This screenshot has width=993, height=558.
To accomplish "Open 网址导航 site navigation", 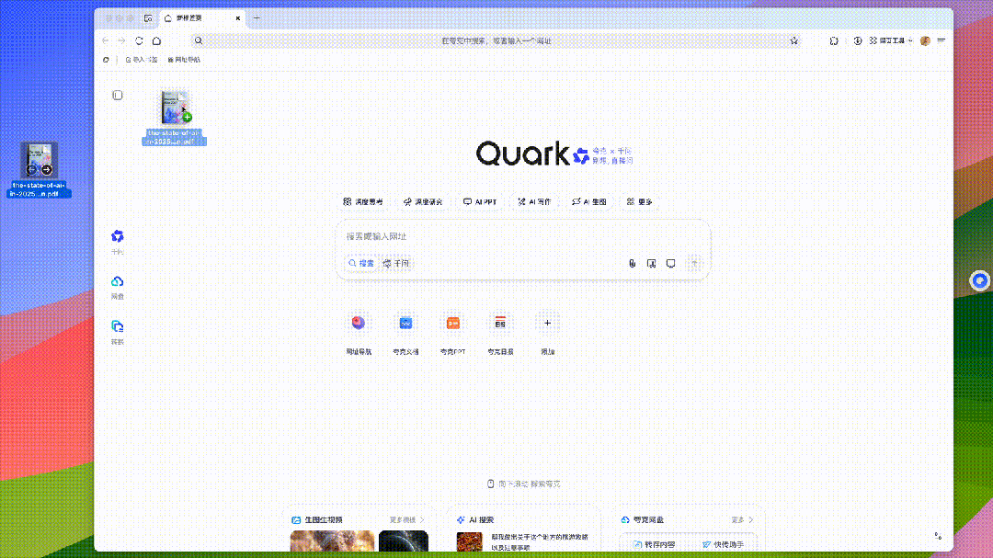I will tap(359, 333).
